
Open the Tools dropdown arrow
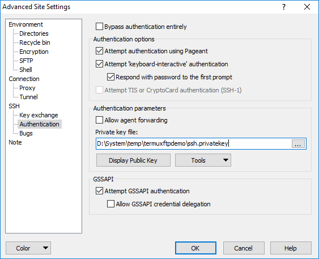click(x=226, y=160)
